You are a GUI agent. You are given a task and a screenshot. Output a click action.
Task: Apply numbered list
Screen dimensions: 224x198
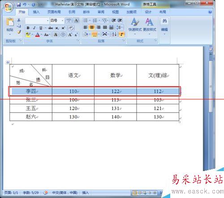pos(95,20)
